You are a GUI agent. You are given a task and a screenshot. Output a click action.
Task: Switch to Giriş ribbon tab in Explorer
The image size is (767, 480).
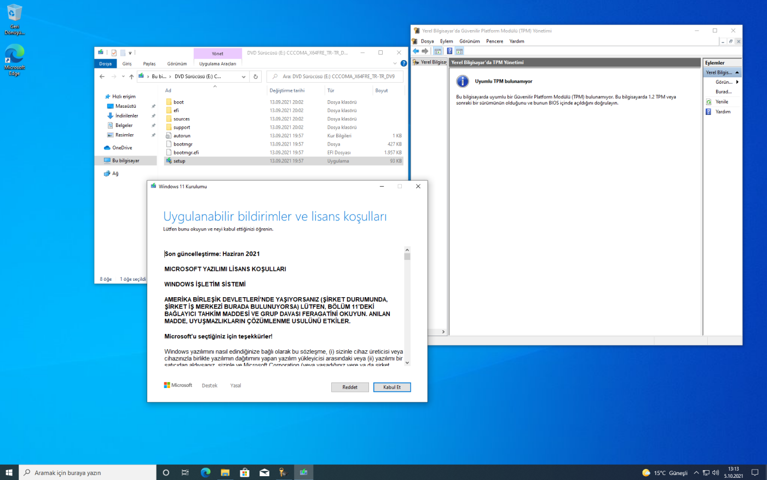pyautogui.click(x=127, y=63)
